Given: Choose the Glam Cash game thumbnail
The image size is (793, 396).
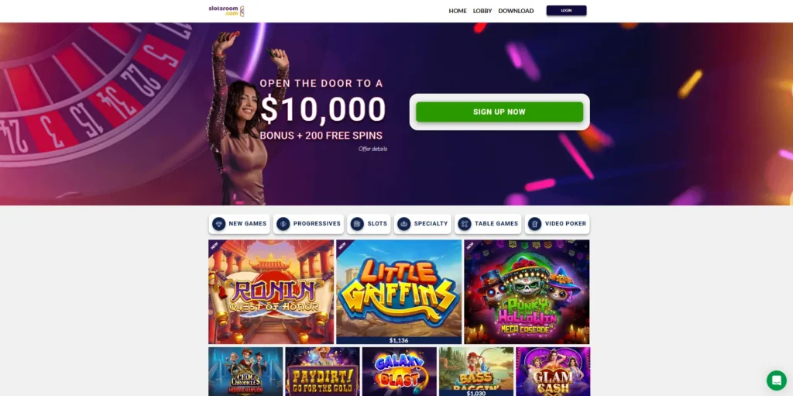Looking at the screenshot, I should (553, 371).
